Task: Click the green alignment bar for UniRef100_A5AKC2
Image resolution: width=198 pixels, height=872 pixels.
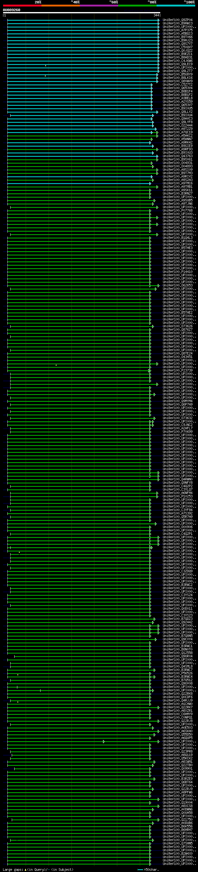Action: pyautogui.click(x=83, y=136)
